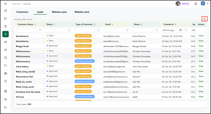Click the Showing 389 results text
The height and width of the screenshot is (114, 211).
click(23, 19)
